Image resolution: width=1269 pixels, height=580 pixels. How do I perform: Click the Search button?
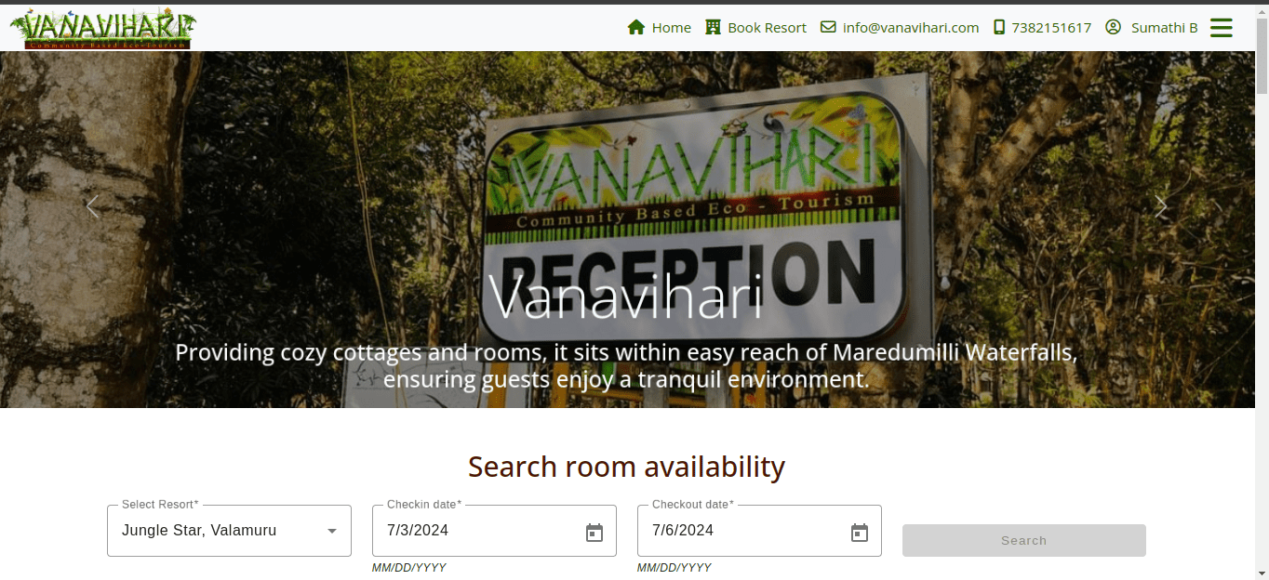(x=1024, y=540)
